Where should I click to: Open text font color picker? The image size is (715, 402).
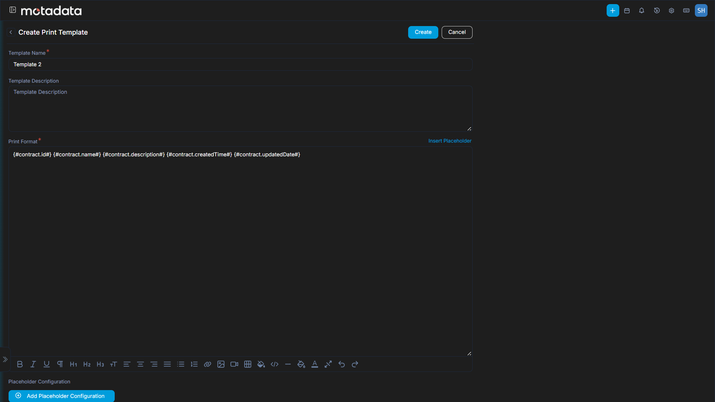click(x=315, y=364)
